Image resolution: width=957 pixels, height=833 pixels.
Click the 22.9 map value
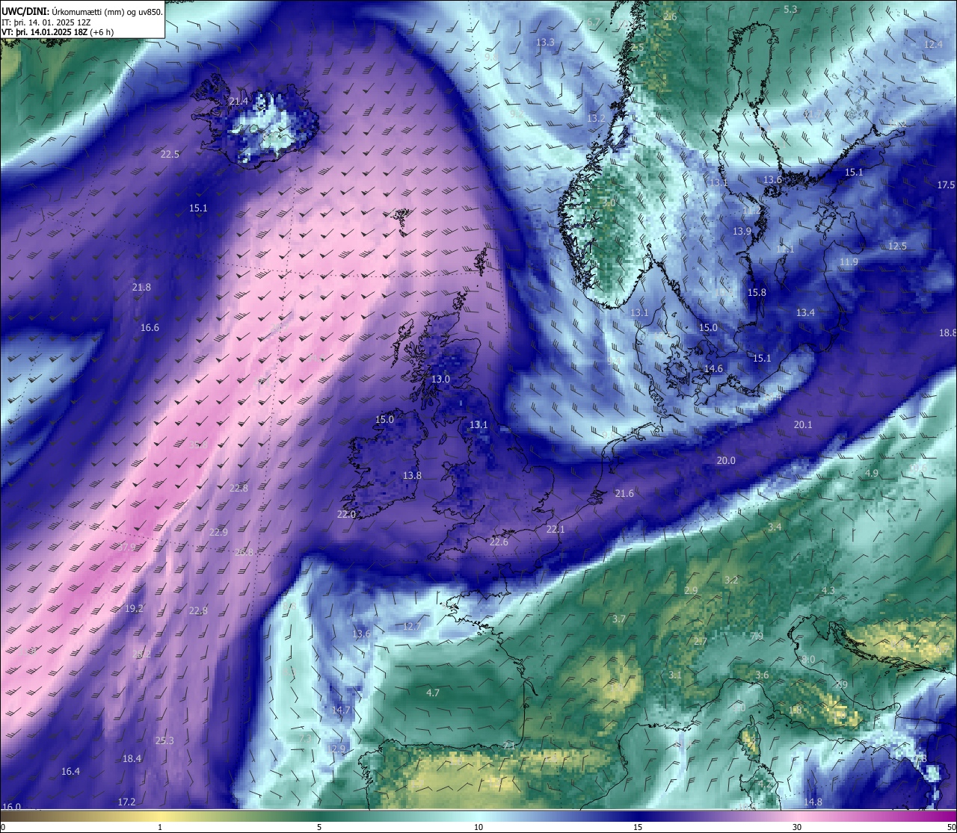218,532
